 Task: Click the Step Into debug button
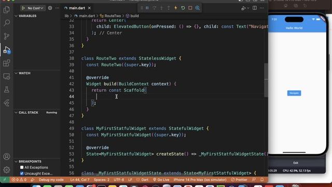[161, 8]
